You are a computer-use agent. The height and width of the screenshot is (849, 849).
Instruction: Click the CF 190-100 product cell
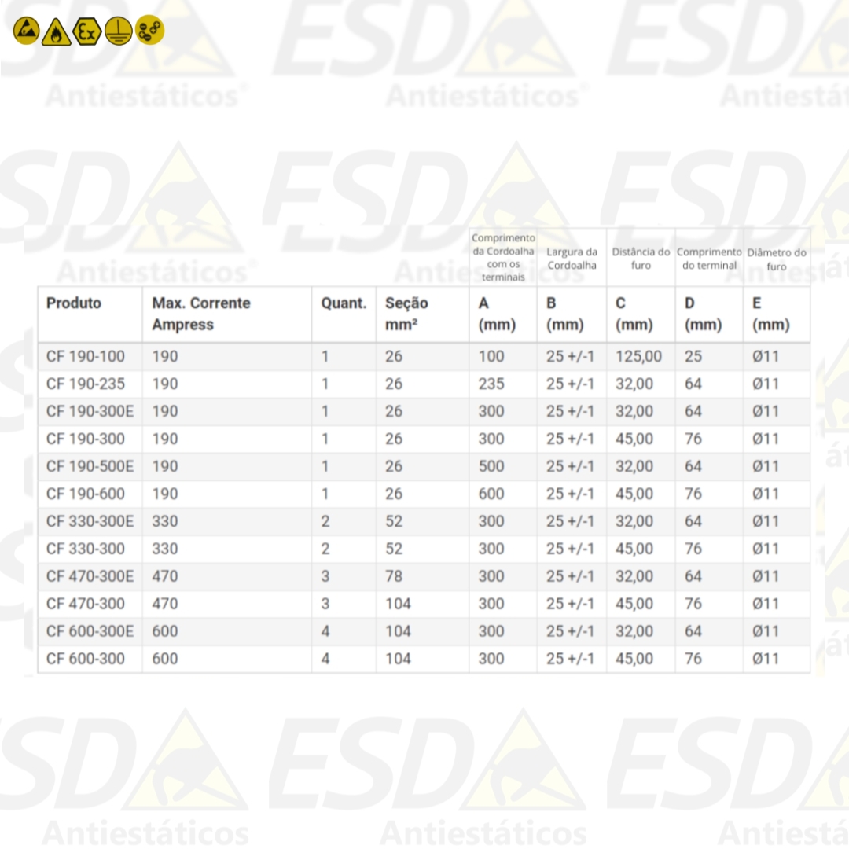(x=86, y=357)
